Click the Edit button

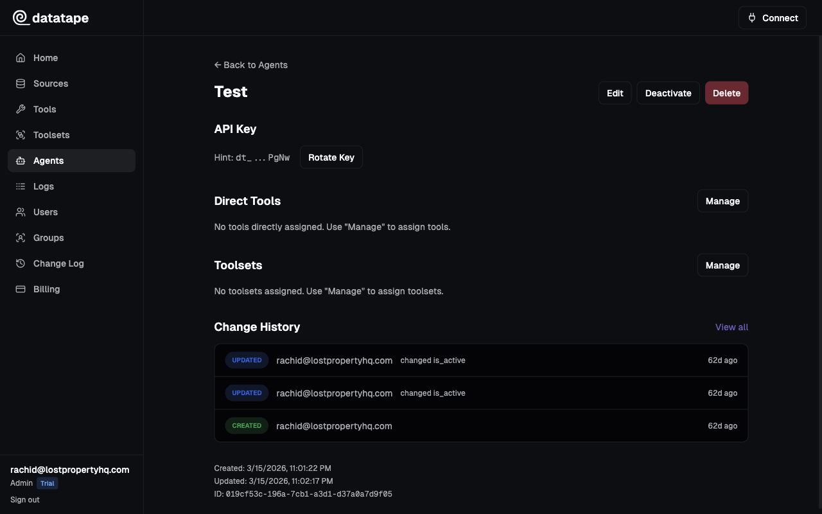click(x=615, y=93)
